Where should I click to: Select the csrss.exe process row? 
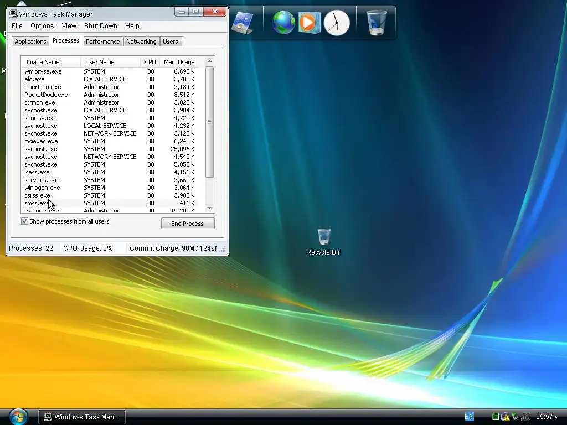(110, 195)
